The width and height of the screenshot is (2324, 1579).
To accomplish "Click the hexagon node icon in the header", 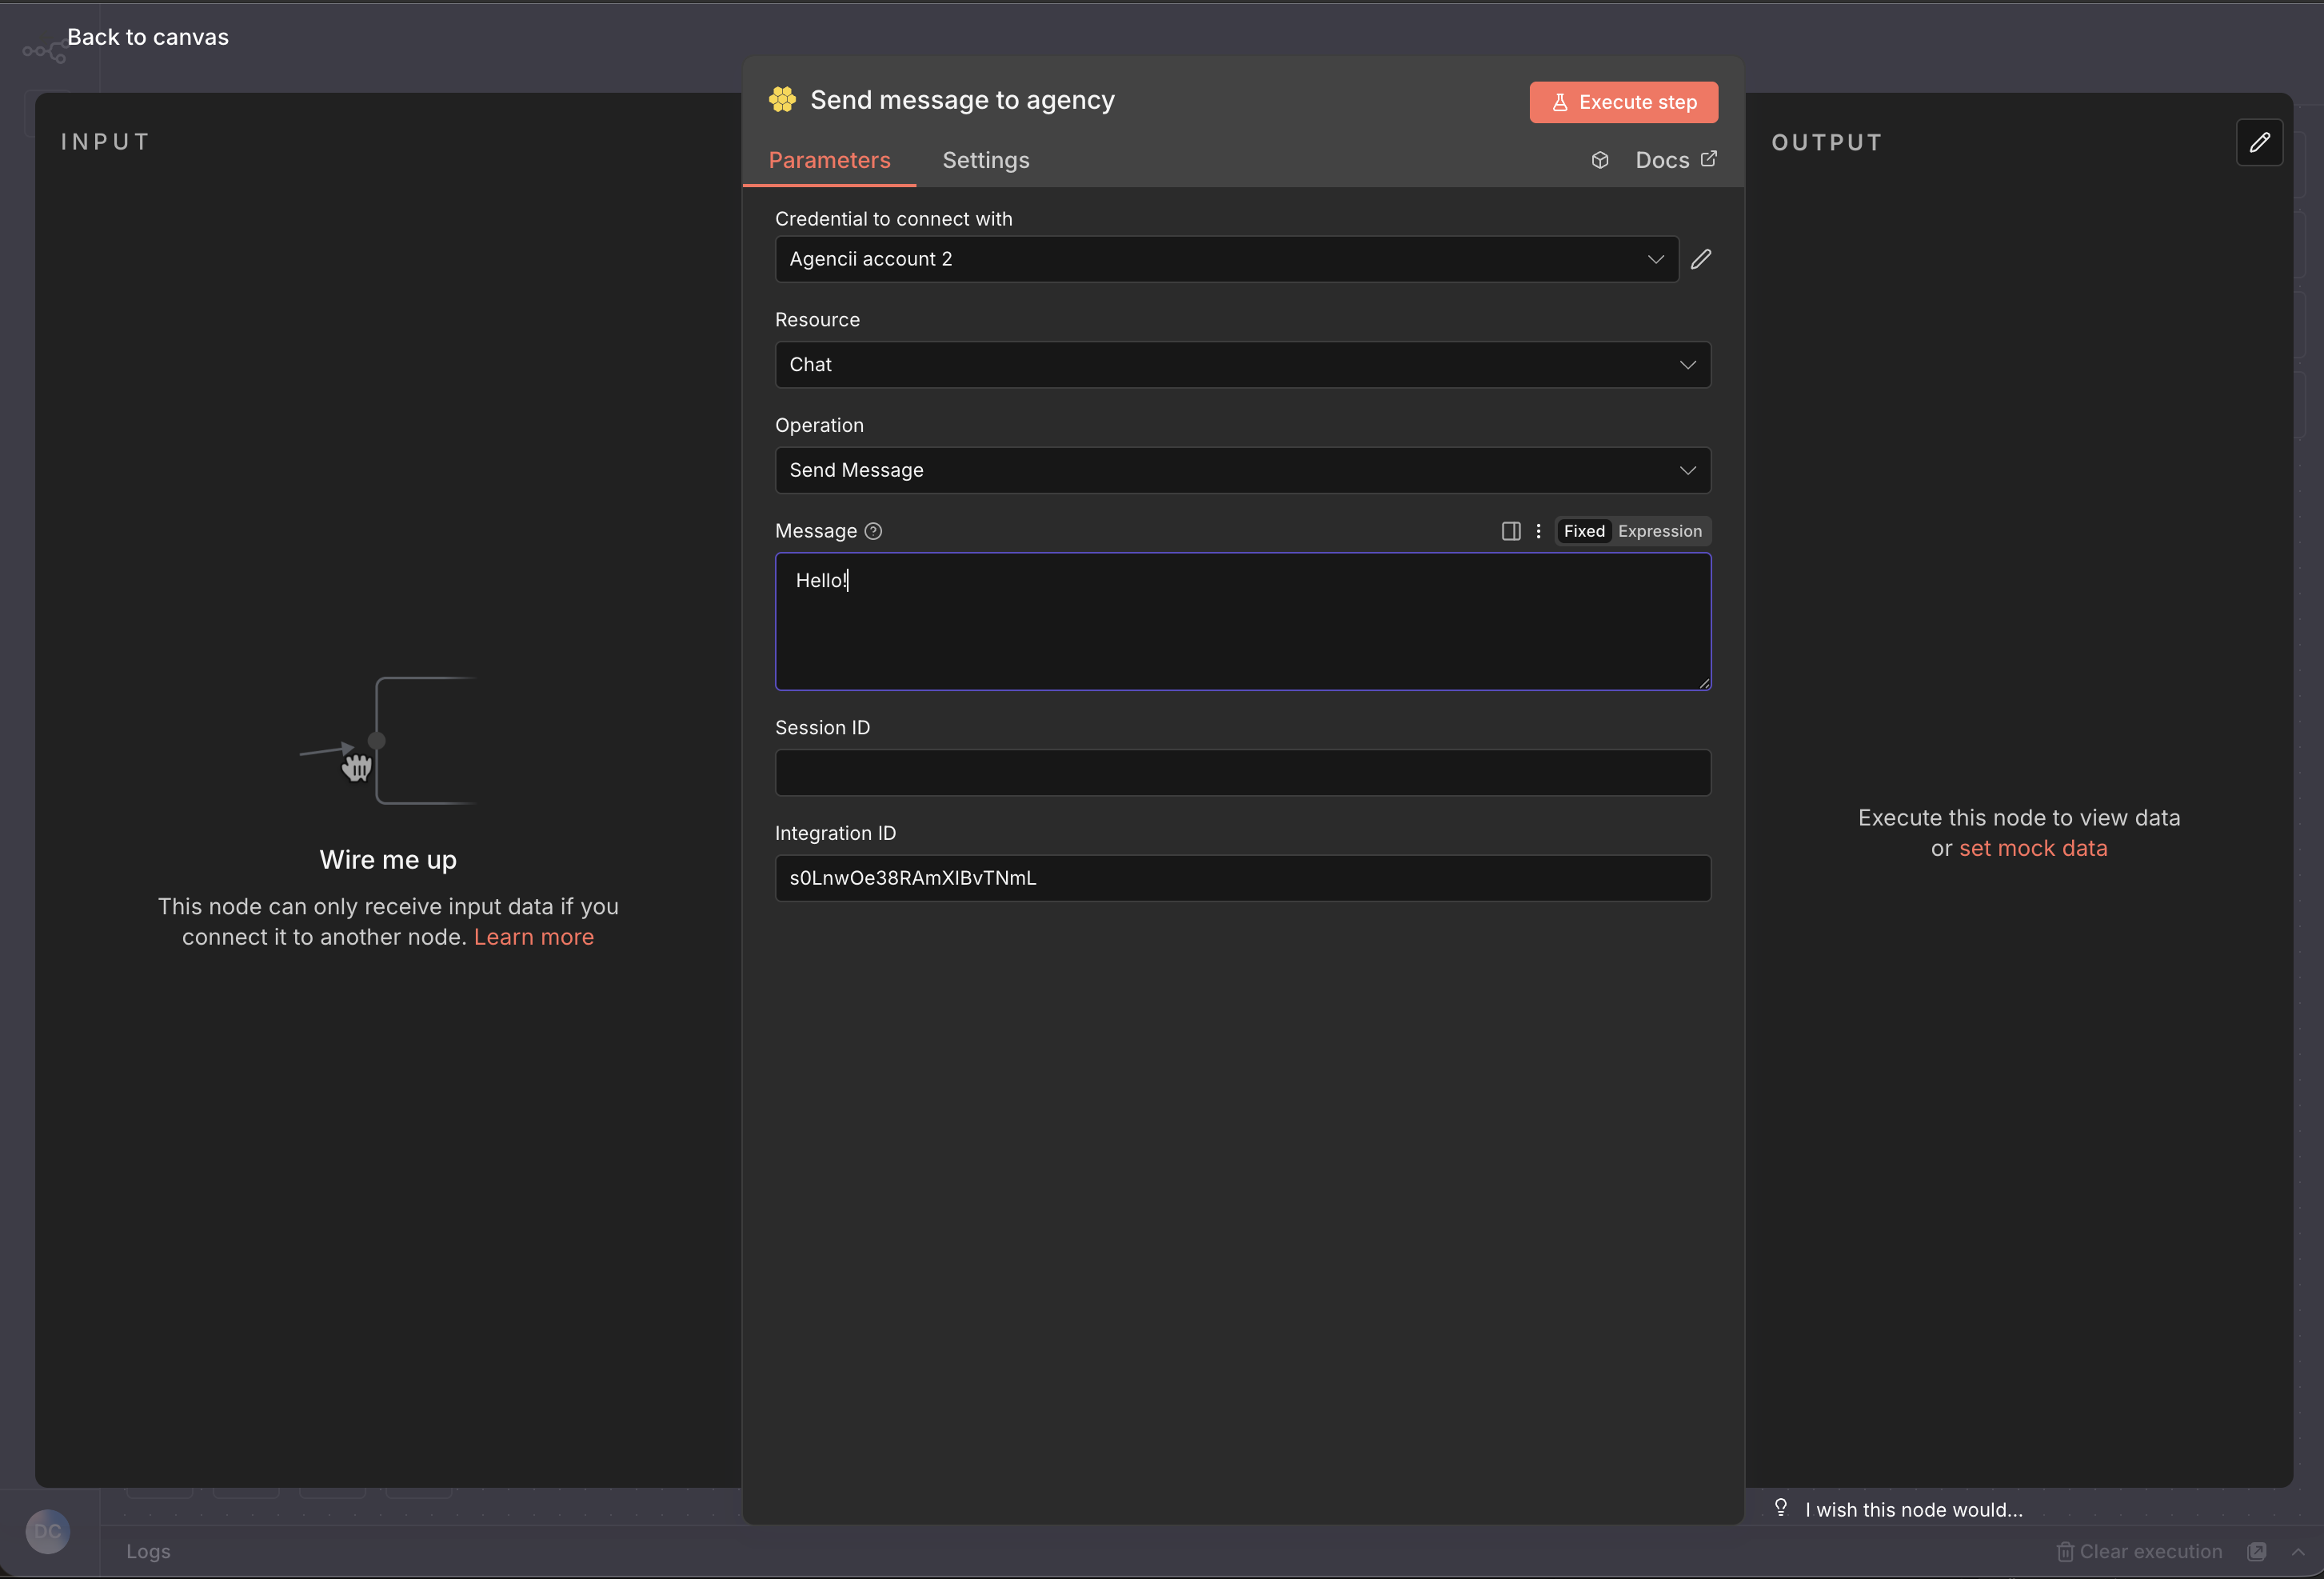I will (x=783, y=99).
